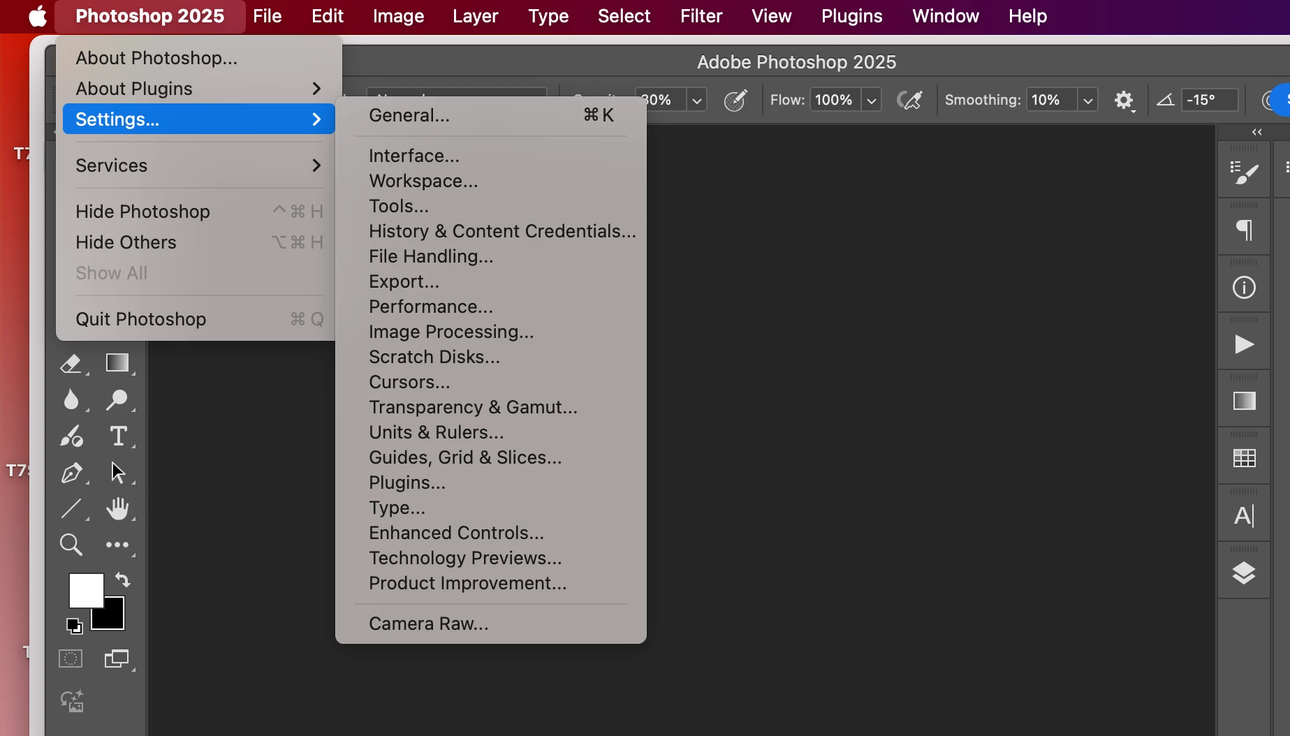Select the Blur tool droplet icon

[x=71, y=400]
